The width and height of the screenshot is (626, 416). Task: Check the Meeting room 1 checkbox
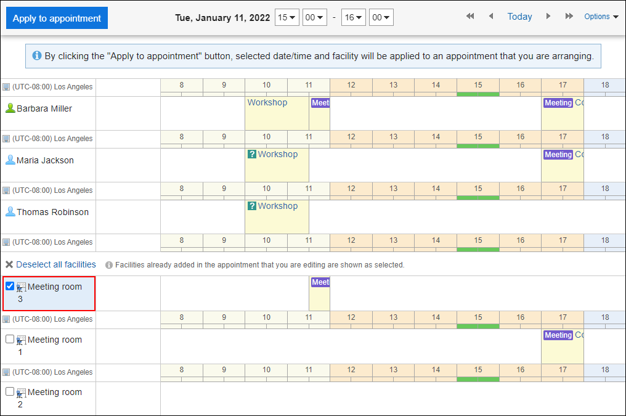point(10,339)
